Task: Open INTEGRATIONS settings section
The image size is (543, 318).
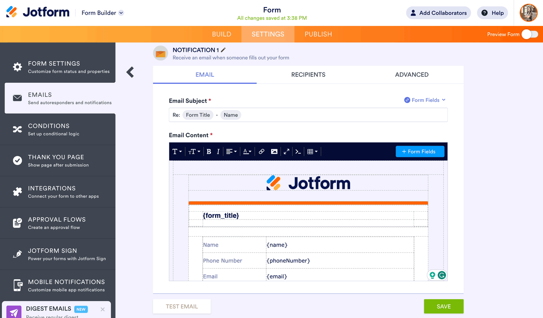Action: [58, 192]
